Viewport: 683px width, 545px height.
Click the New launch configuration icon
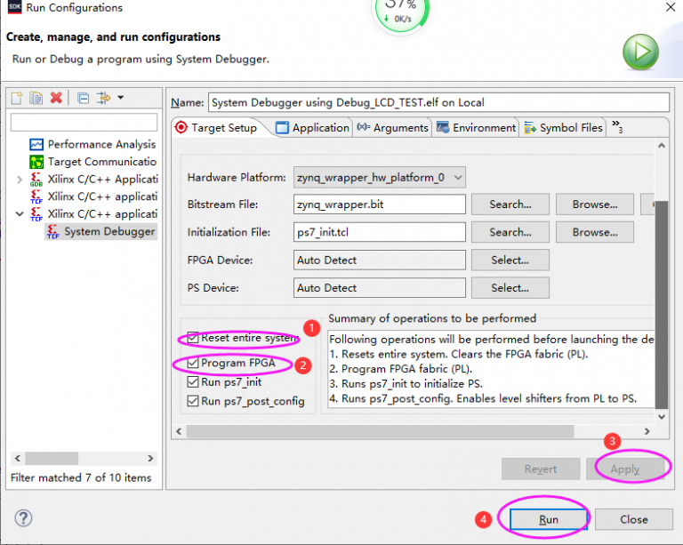[x=17, y=98]
